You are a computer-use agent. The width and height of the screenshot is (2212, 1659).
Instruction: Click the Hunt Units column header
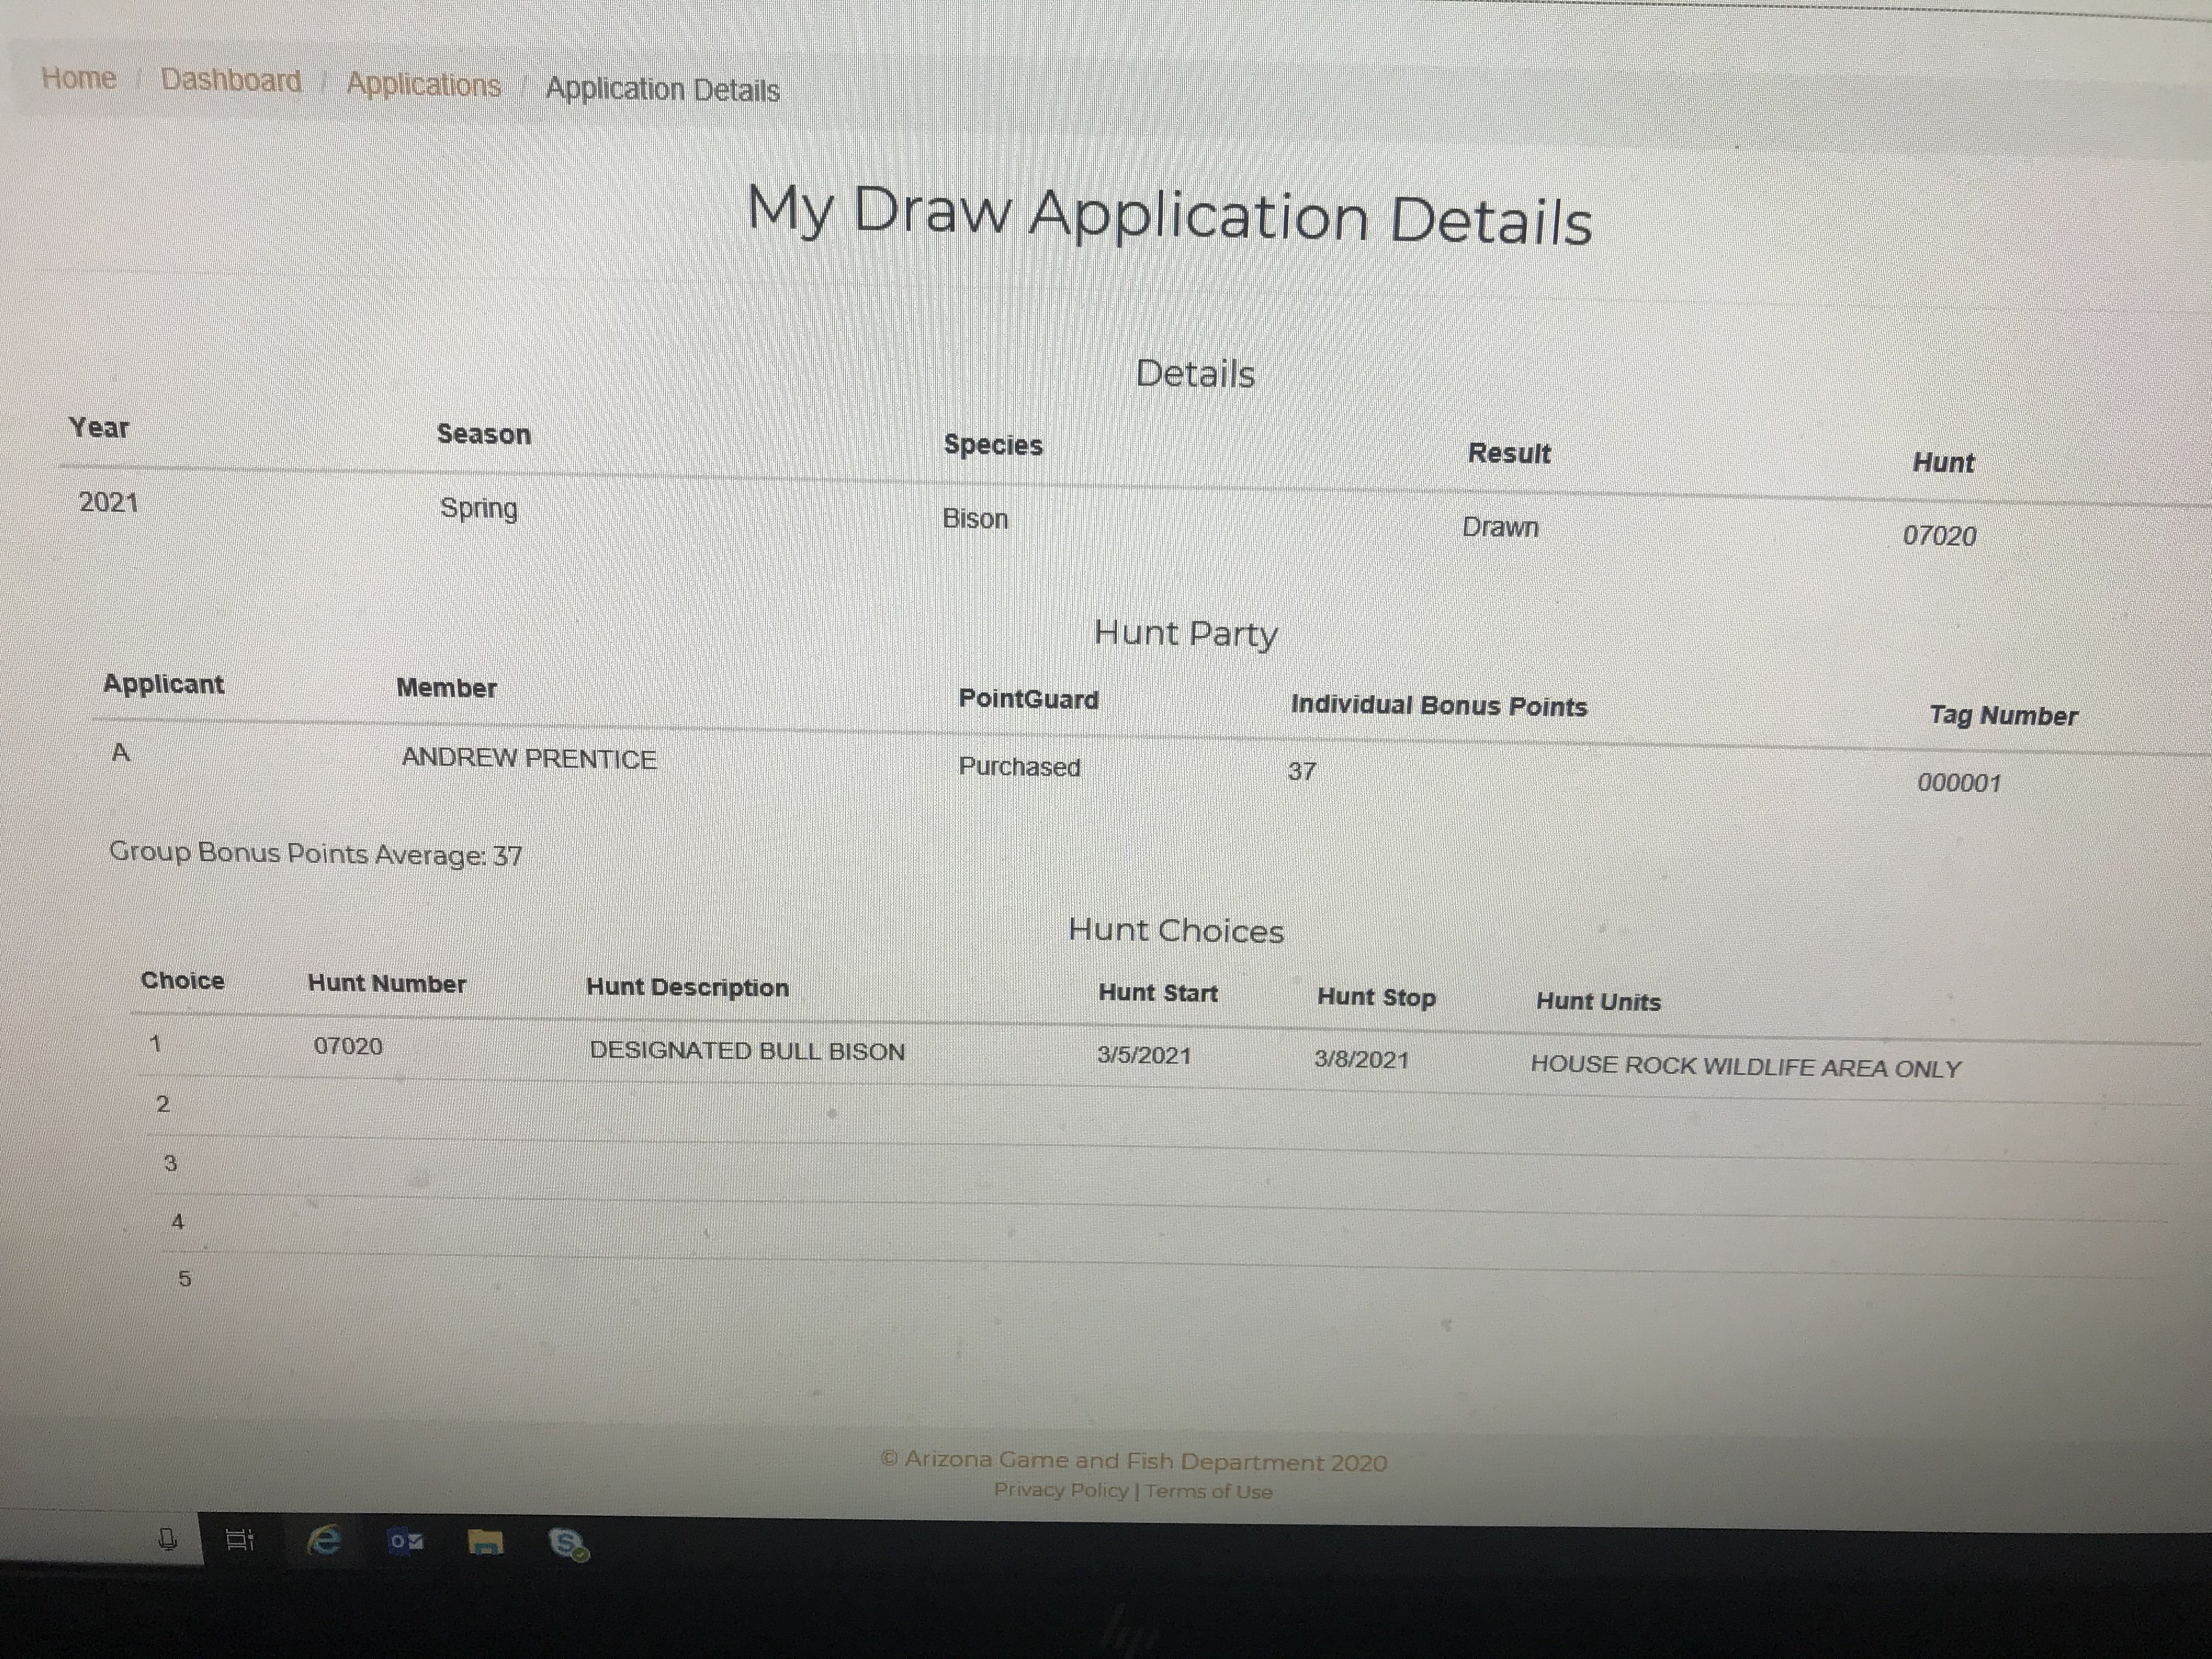point(1598,1002)
